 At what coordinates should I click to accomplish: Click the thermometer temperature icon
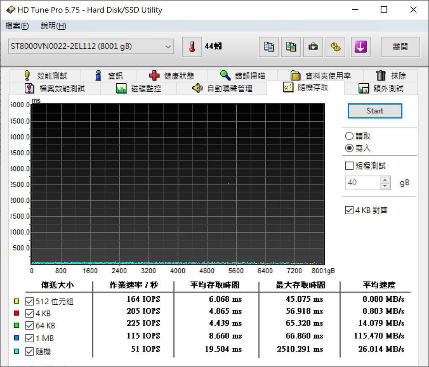[x=192, y=47]
